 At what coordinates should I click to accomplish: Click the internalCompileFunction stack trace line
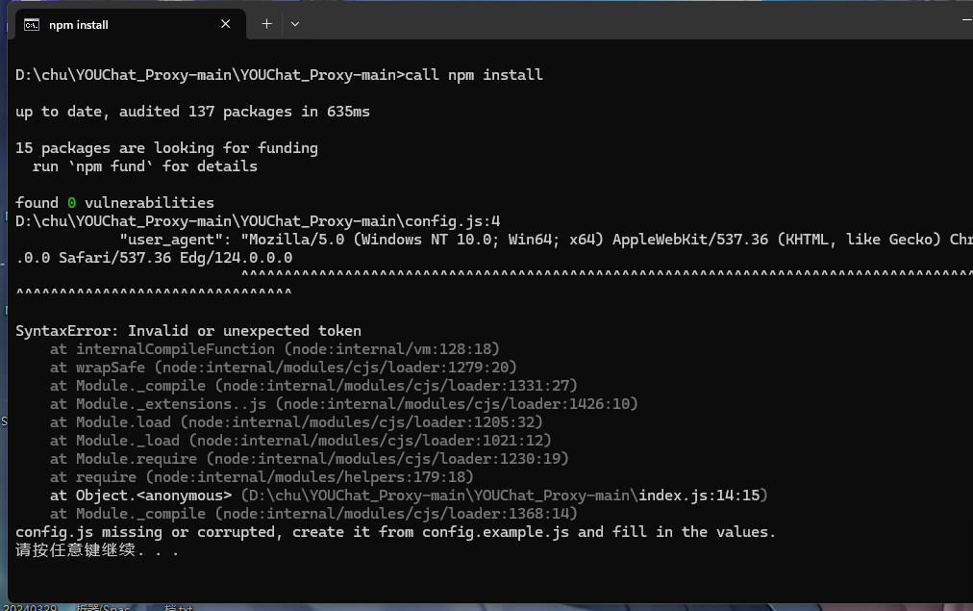(274, 349)
